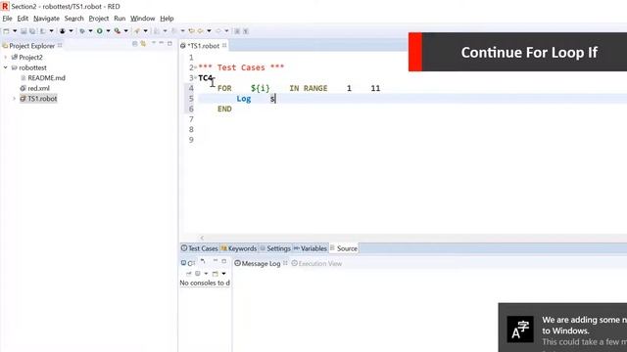Screen dimensions: 627x352
Task: Collapse the robottest tree node
Action: [6, 67]
